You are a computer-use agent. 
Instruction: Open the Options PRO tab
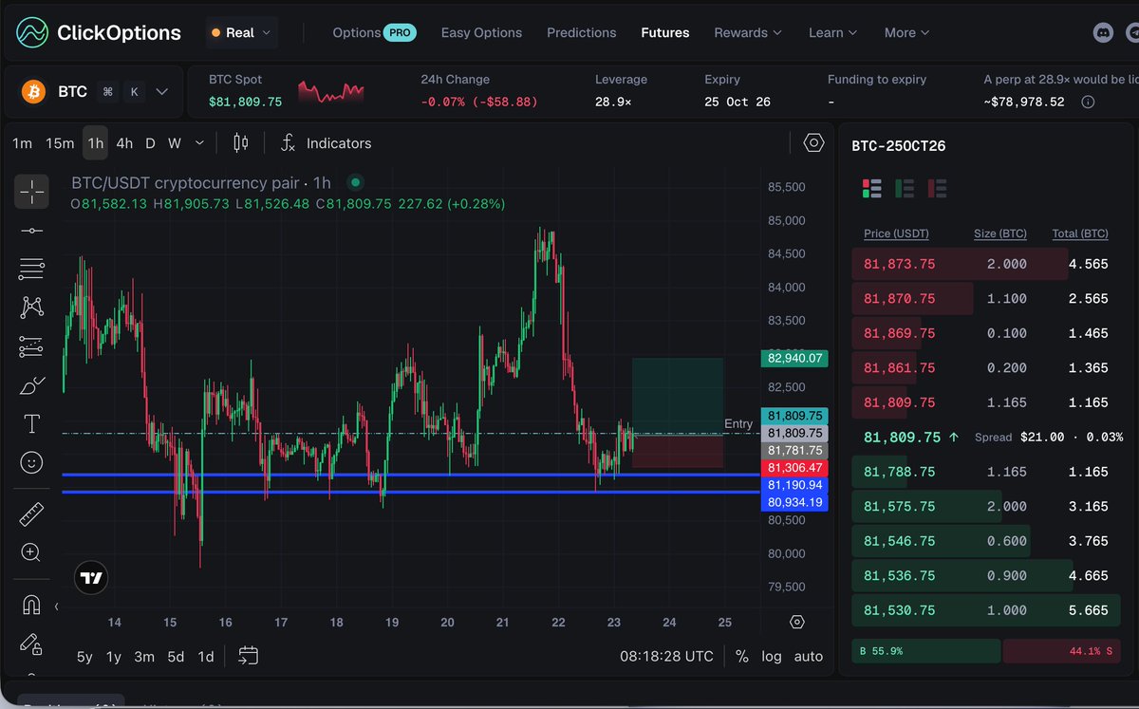(x=374, y=32)
